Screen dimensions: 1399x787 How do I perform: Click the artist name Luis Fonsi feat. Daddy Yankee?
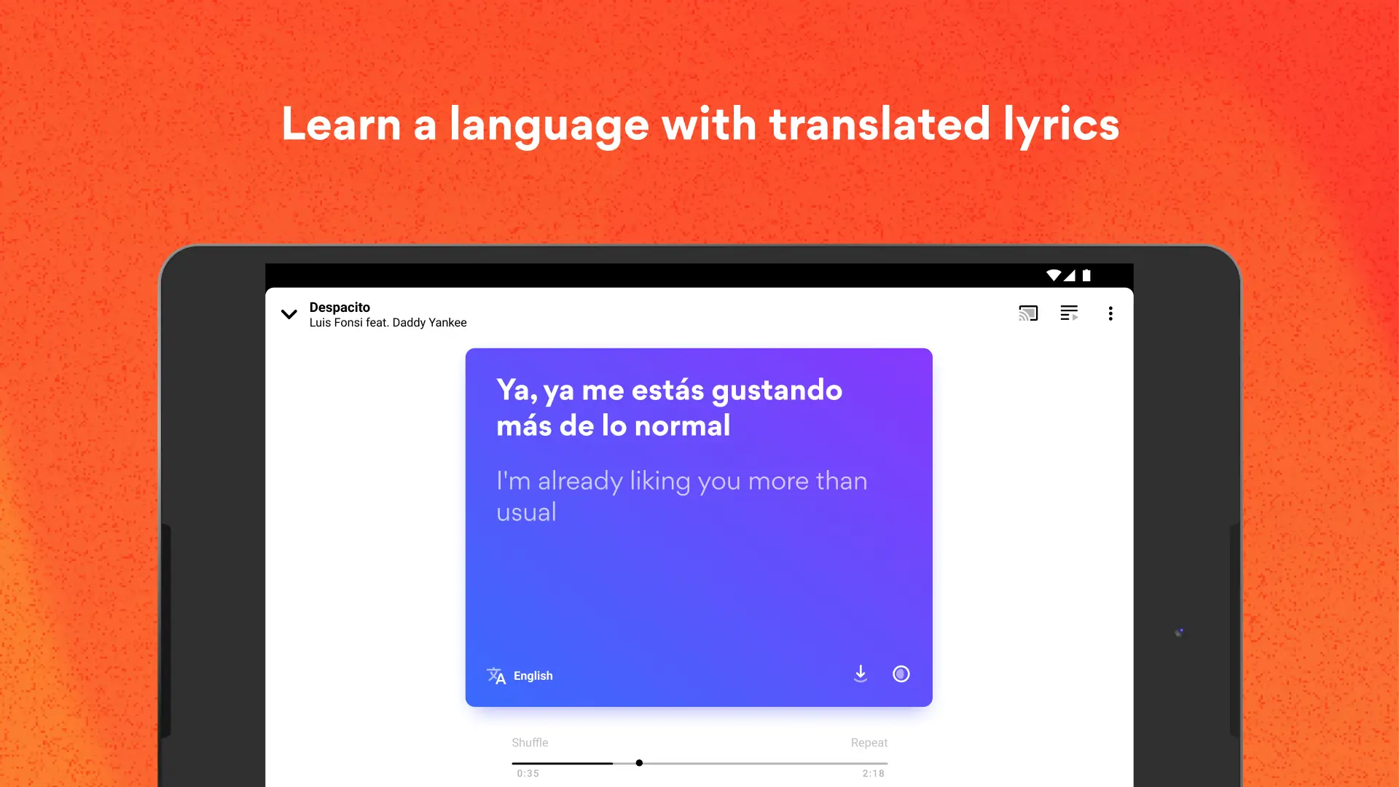point(388,323)
